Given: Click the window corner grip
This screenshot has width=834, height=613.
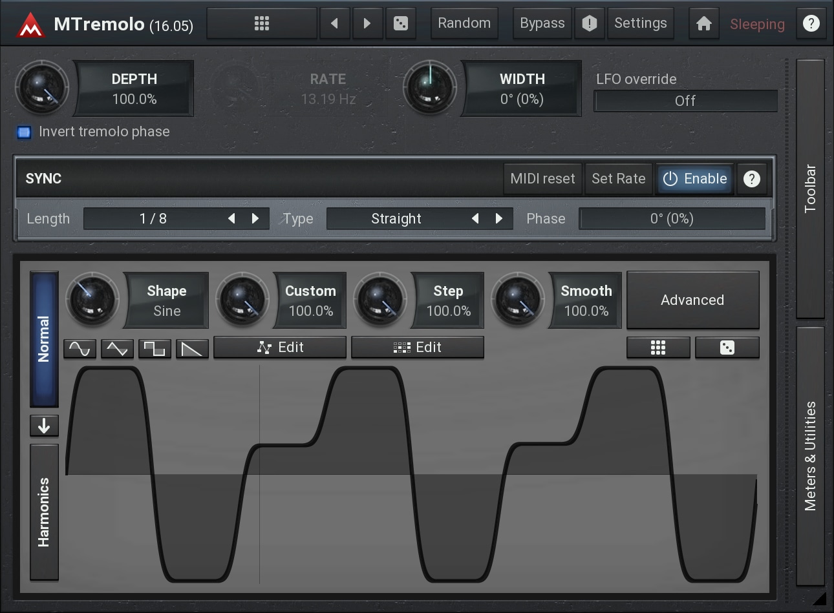Looking at the screenshot, I should tap(820, 599).
